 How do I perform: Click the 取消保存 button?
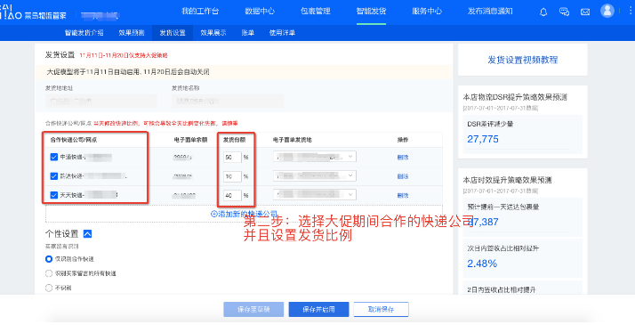point(381,310)
